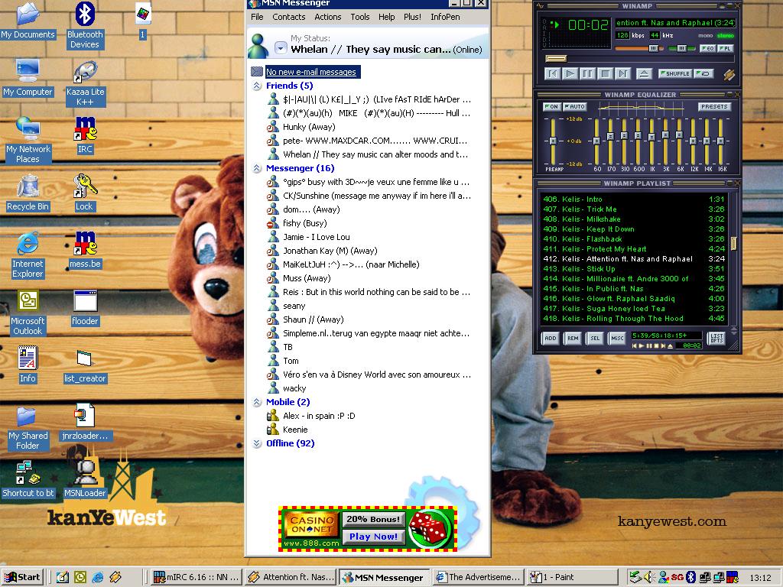783x587 pixels.
Task: Toggle the equalizer AUTO button
Action: tap(575, 107)
